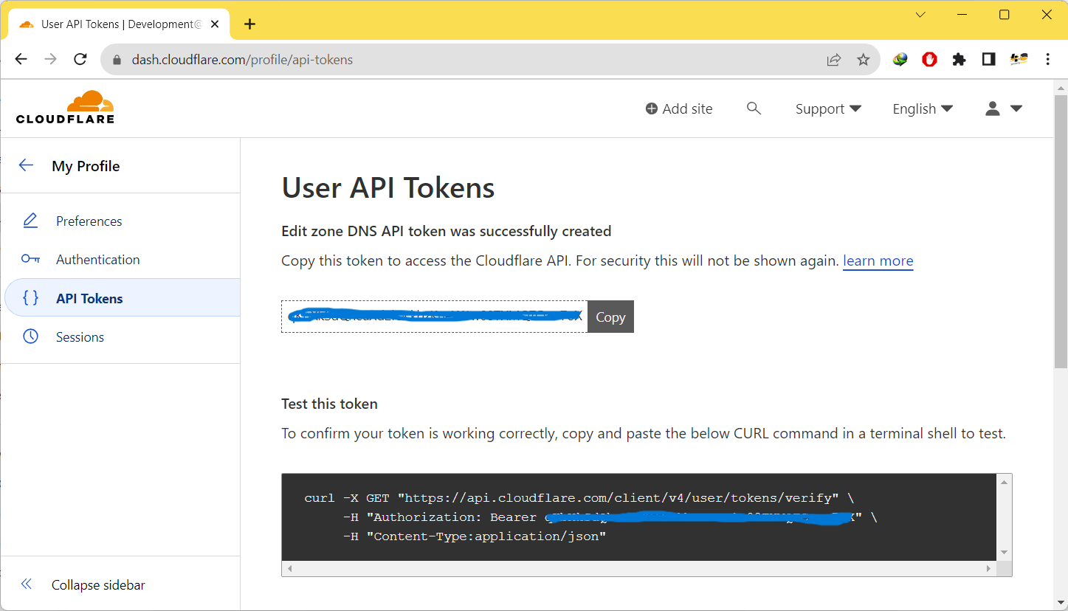Expand the English language dropdown
The width and height of the screenshot is (1068, 611).
coord(923,108)
